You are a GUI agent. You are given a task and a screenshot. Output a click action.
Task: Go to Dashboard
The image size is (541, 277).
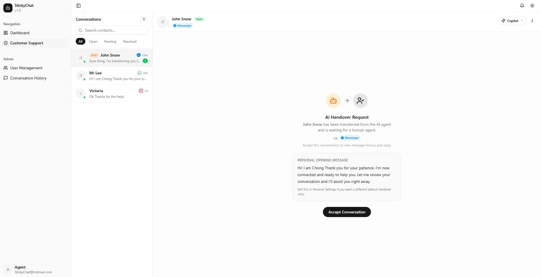coord(35,33)
